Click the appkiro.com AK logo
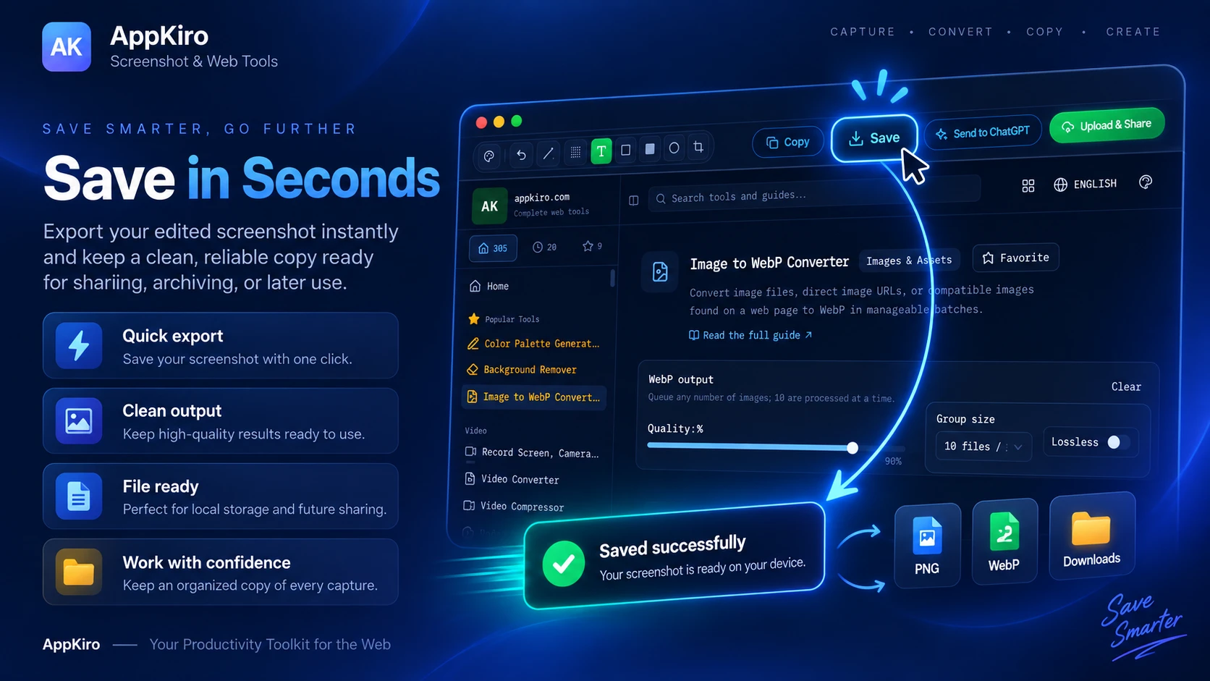 [490, 206]
